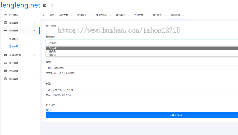Expand 兑换码管理 menu chevron
238x135 pixels.
point(34,55)
